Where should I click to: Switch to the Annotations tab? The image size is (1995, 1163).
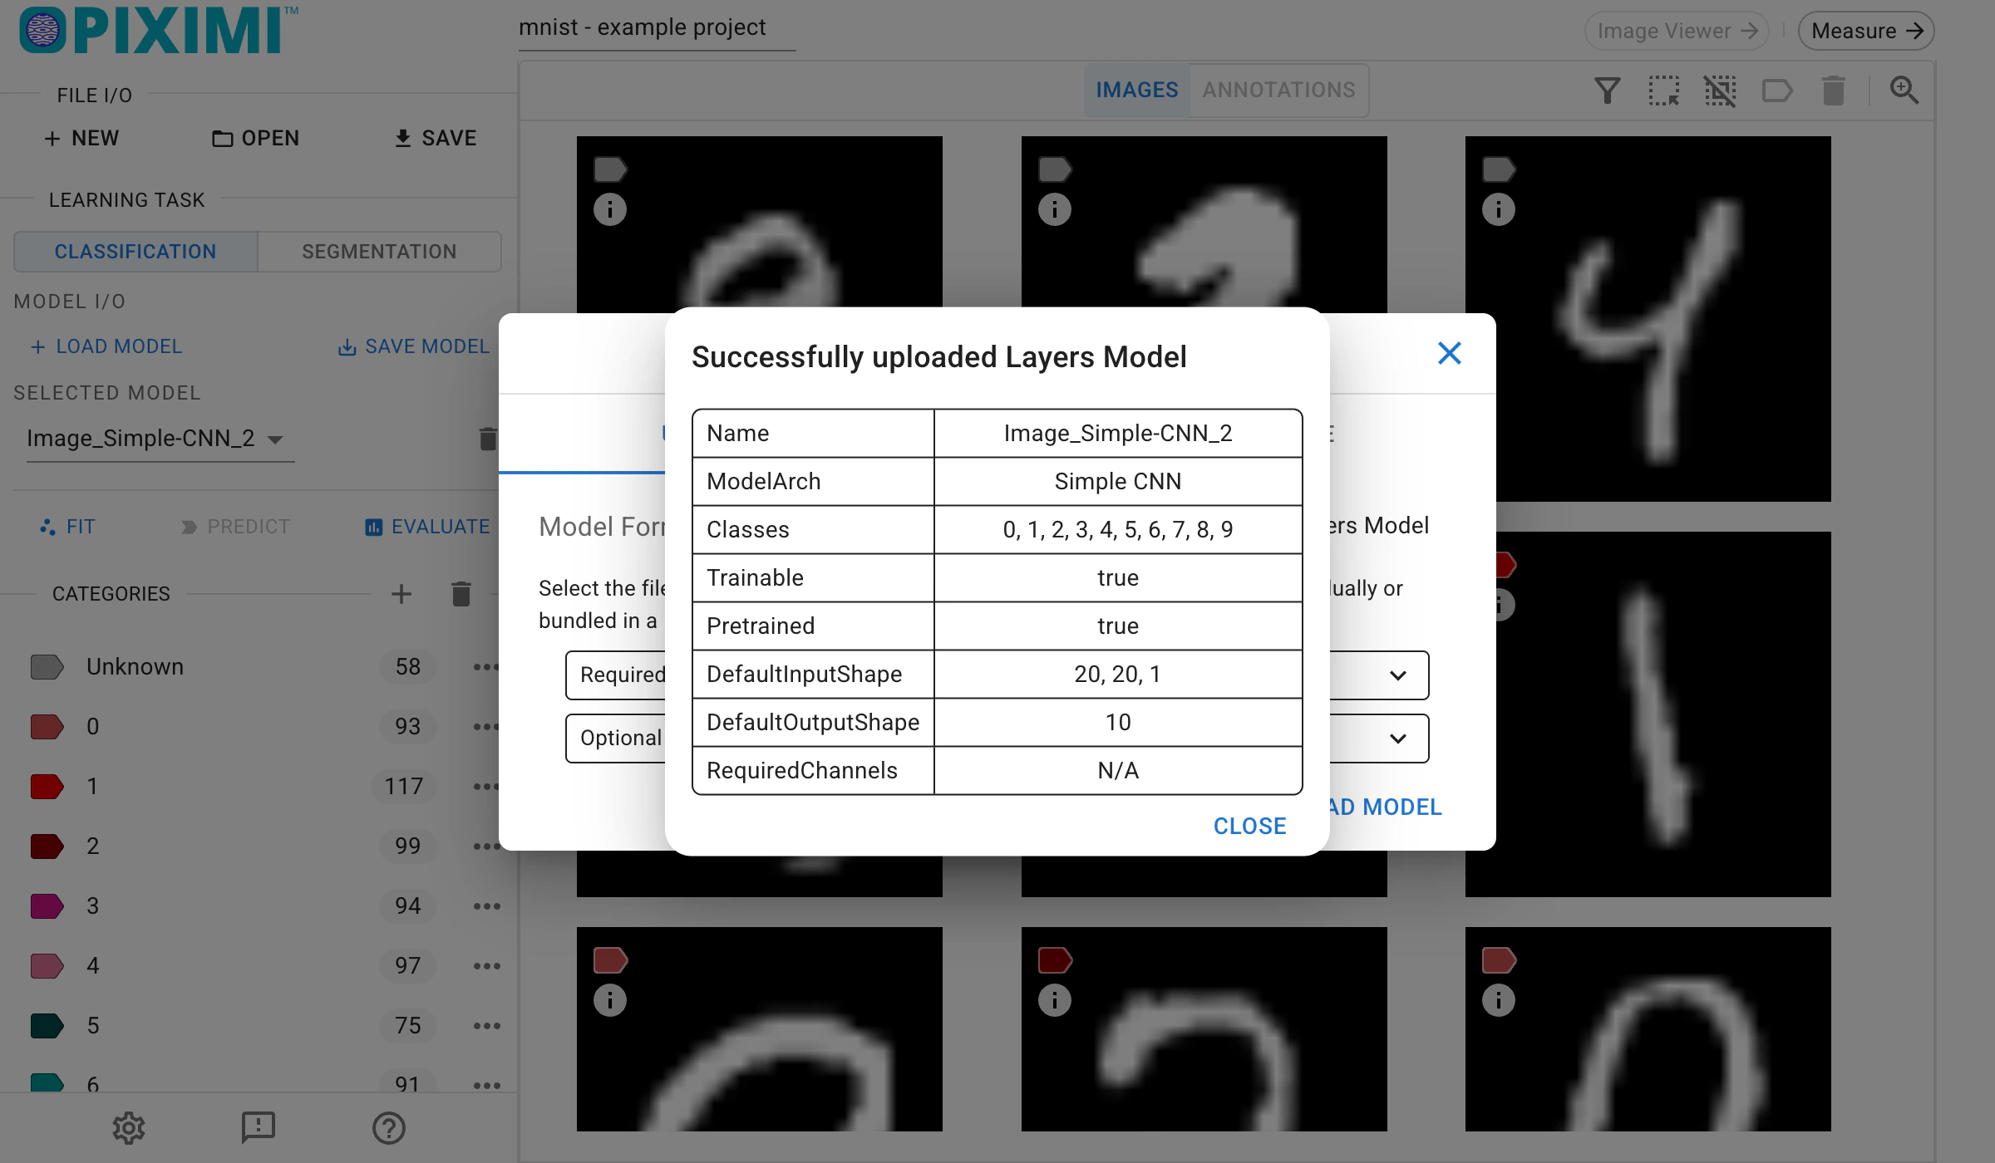tap(1278, 90)
